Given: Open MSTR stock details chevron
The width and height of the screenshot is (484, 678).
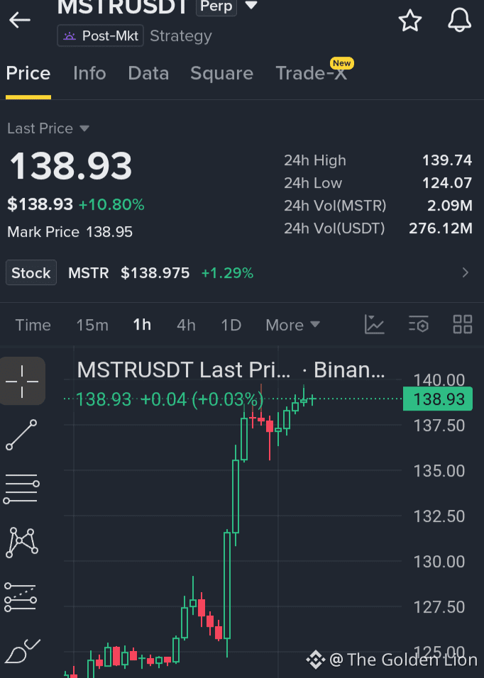Looking at the screenshot, I should (466, 272).
